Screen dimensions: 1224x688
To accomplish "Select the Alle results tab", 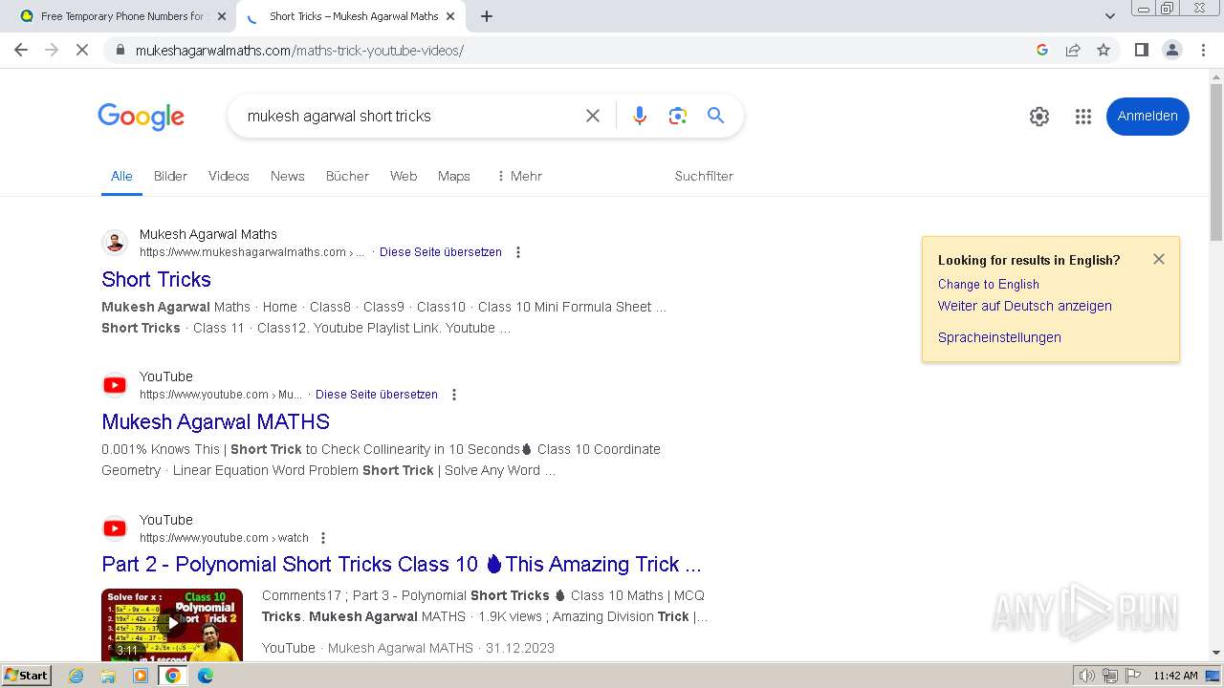I will click(x=121, y=176).
